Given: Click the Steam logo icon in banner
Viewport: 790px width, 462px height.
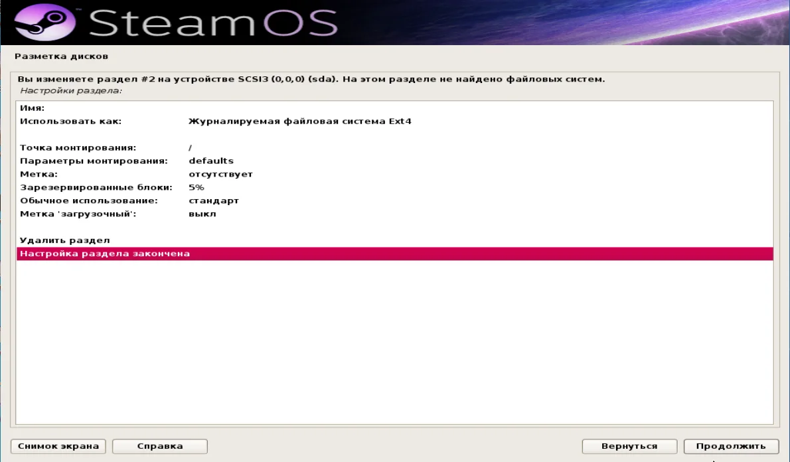Looking at the screenshot, I should 44,23.
